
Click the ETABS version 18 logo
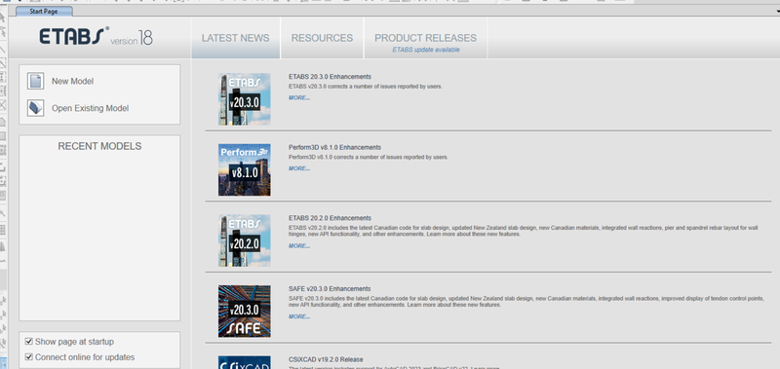(96, 37)
